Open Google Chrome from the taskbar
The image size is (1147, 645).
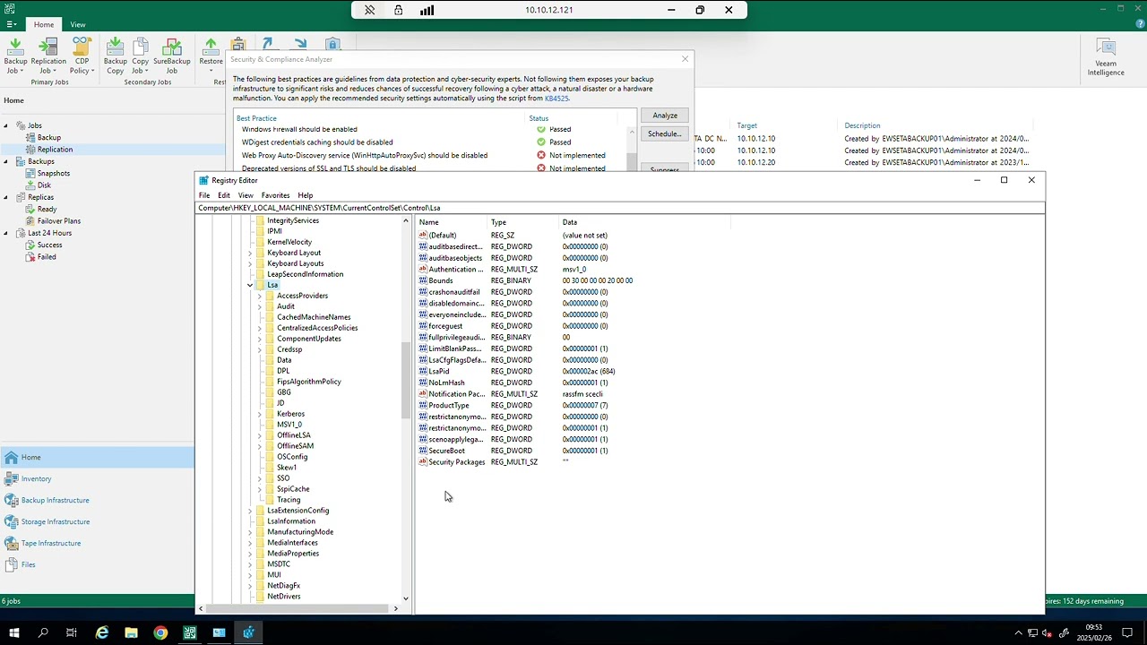click(160, 633)
